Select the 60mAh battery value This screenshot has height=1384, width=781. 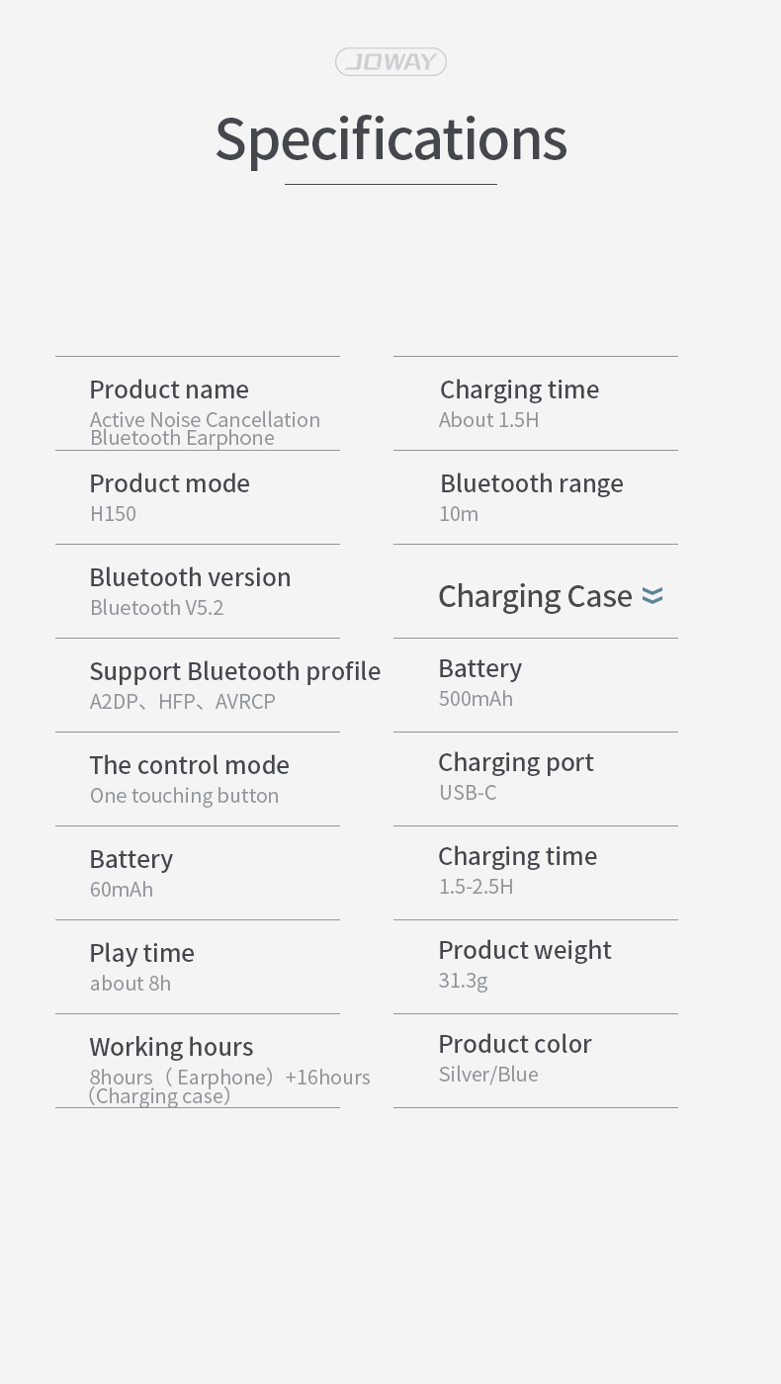[122, 890]
